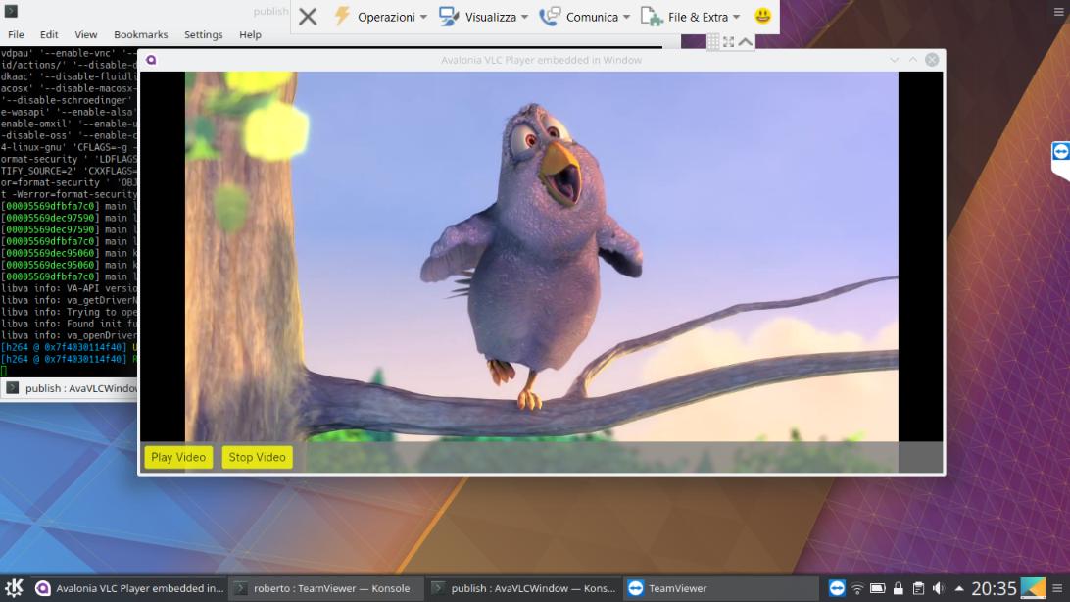Open the Wi-Fi network tray icon

(857, 588)
